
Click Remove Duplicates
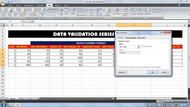point(99,12)
